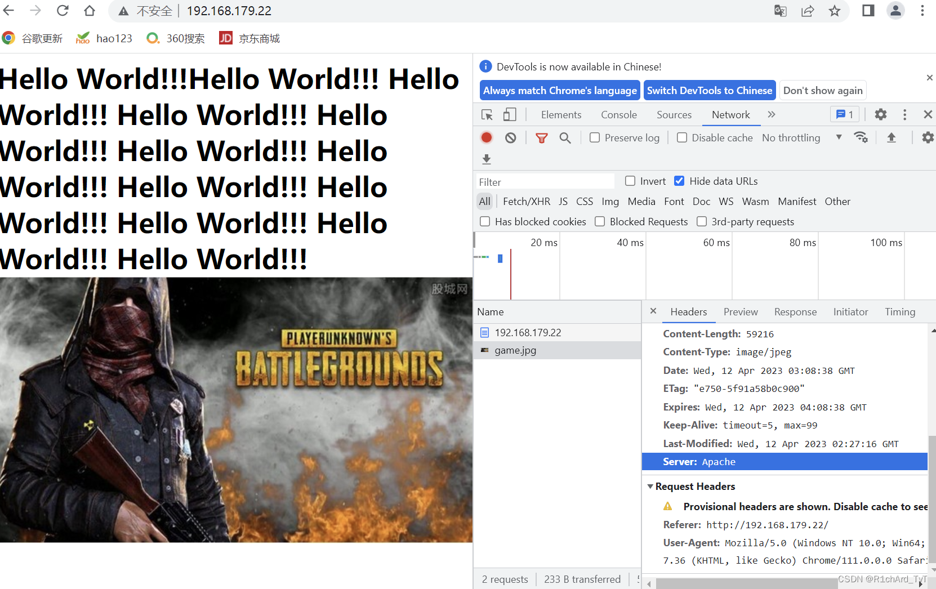
Task: Check 3rd-party requests option
Action: click(x=702, y=221)
